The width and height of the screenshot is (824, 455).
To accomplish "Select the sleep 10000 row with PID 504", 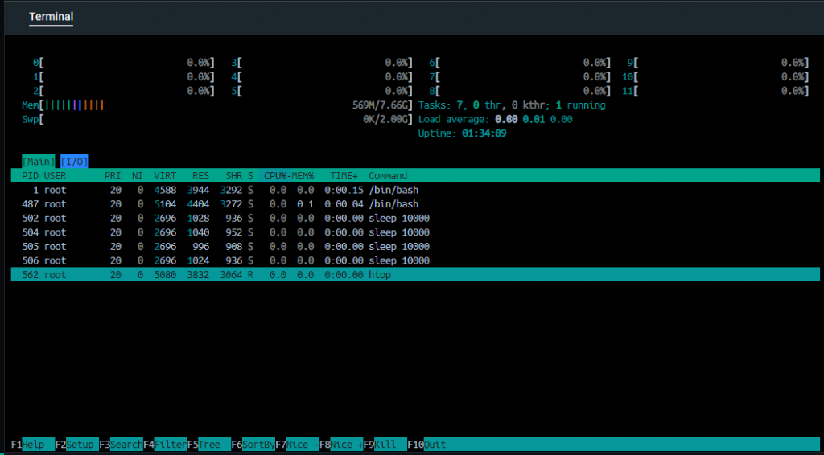I will click(415, 232).
